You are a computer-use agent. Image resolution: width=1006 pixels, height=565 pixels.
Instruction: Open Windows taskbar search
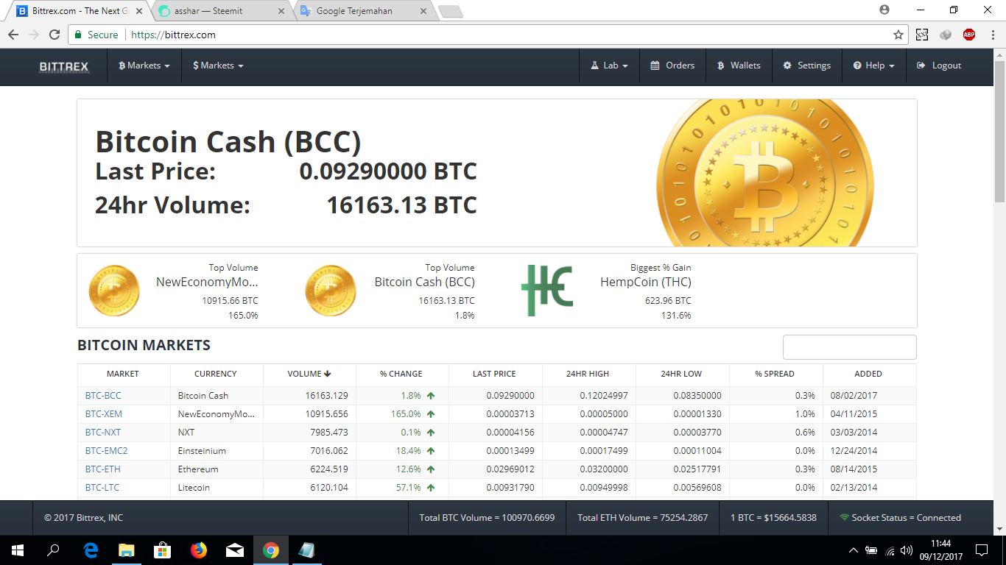click(53, 550)
